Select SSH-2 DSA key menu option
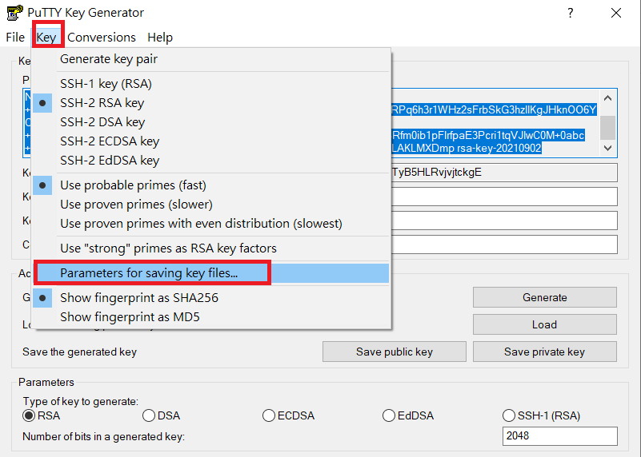Screen dimensions: 641x457 211,122
